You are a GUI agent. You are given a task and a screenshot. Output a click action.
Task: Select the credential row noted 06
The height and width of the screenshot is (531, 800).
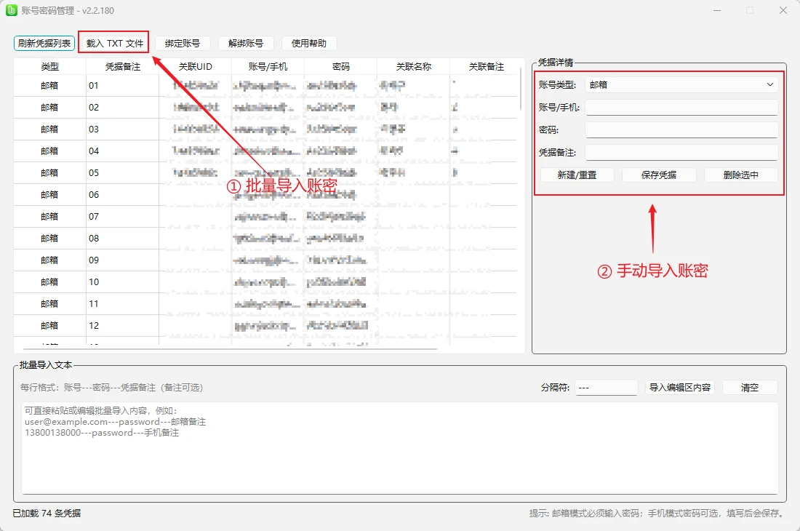(265, 195)
